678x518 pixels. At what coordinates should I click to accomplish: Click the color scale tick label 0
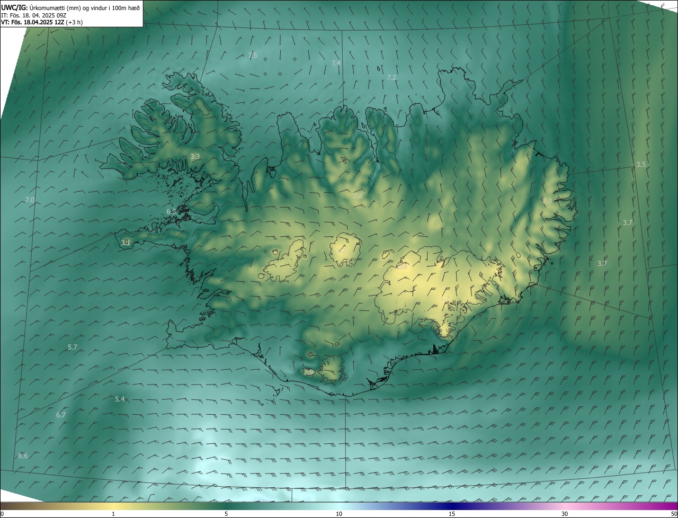2,514
